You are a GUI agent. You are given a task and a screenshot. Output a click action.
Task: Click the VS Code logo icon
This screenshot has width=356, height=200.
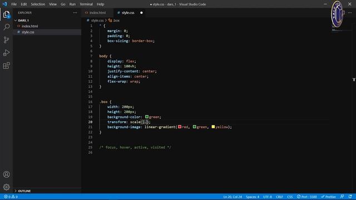coord(4,4)
